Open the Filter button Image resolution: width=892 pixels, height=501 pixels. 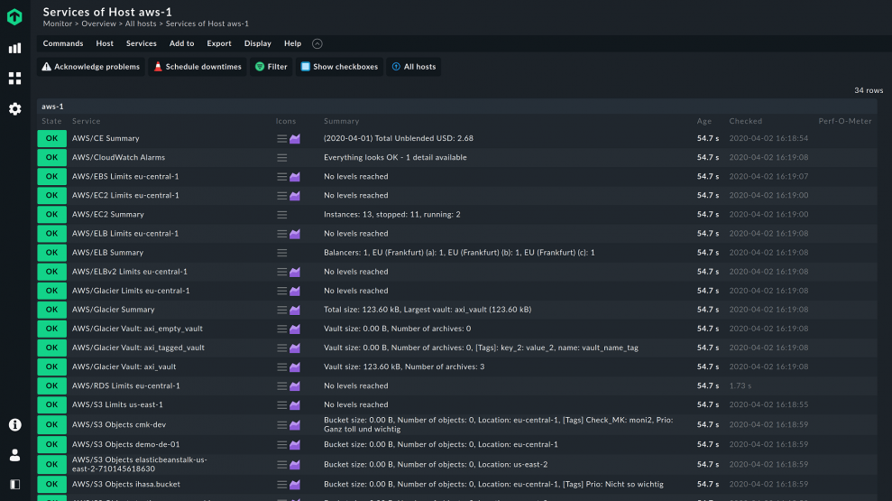[271, 67]
